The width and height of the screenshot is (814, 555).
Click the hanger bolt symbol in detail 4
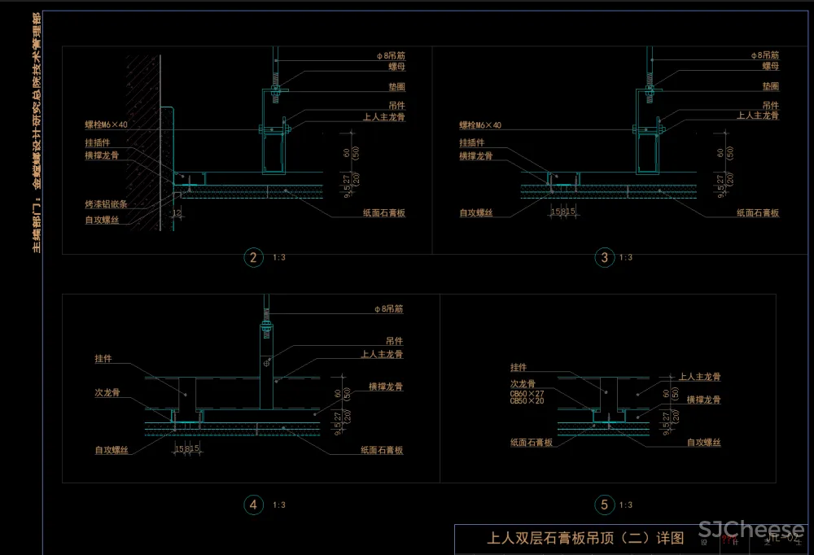click(x=265, y=330)
